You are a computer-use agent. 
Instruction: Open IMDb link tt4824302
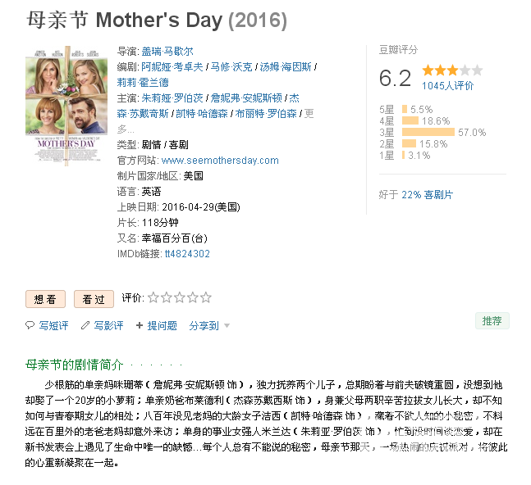tap(187, 254)
